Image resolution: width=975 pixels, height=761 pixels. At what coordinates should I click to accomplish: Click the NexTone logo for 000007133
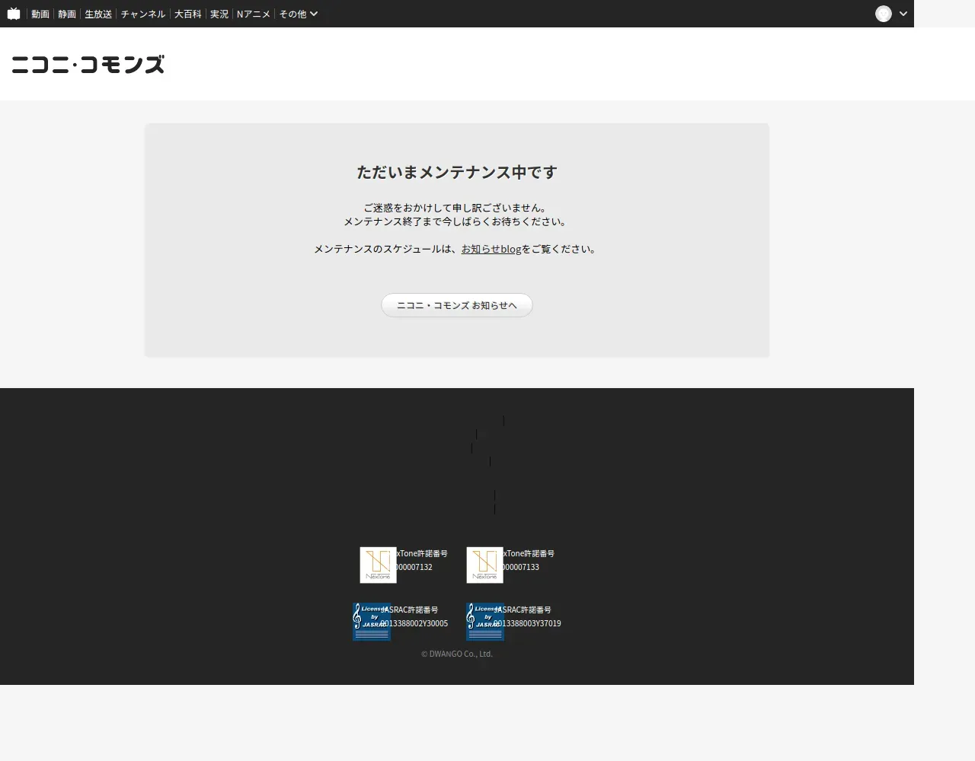click(484, 565)
